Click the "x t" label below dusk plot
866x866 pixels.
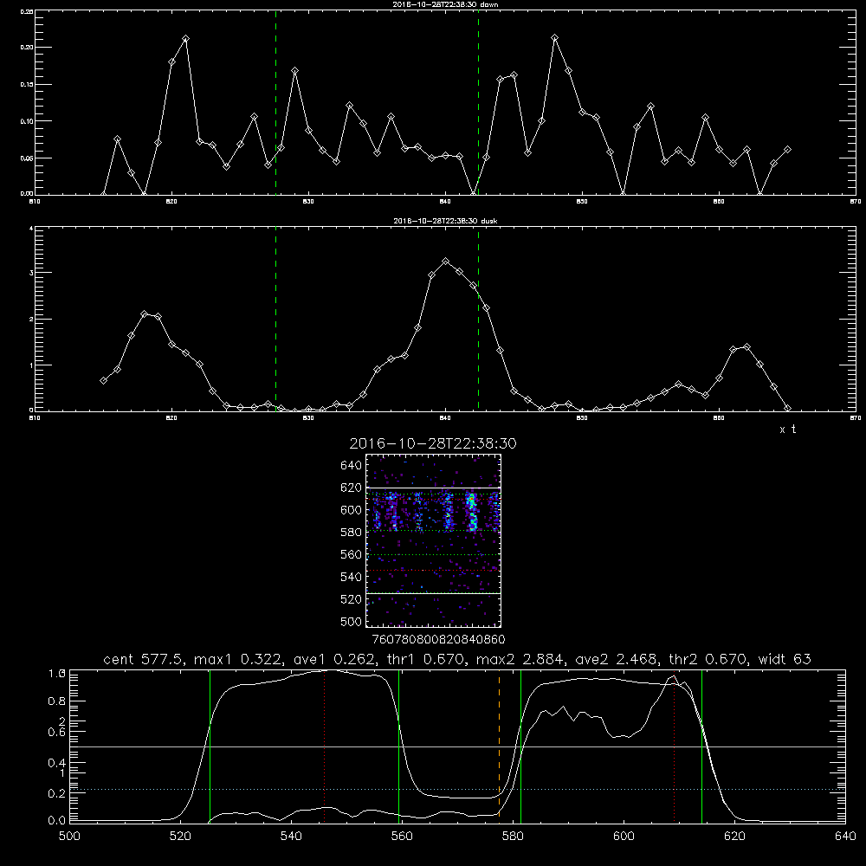pos(787,430)
